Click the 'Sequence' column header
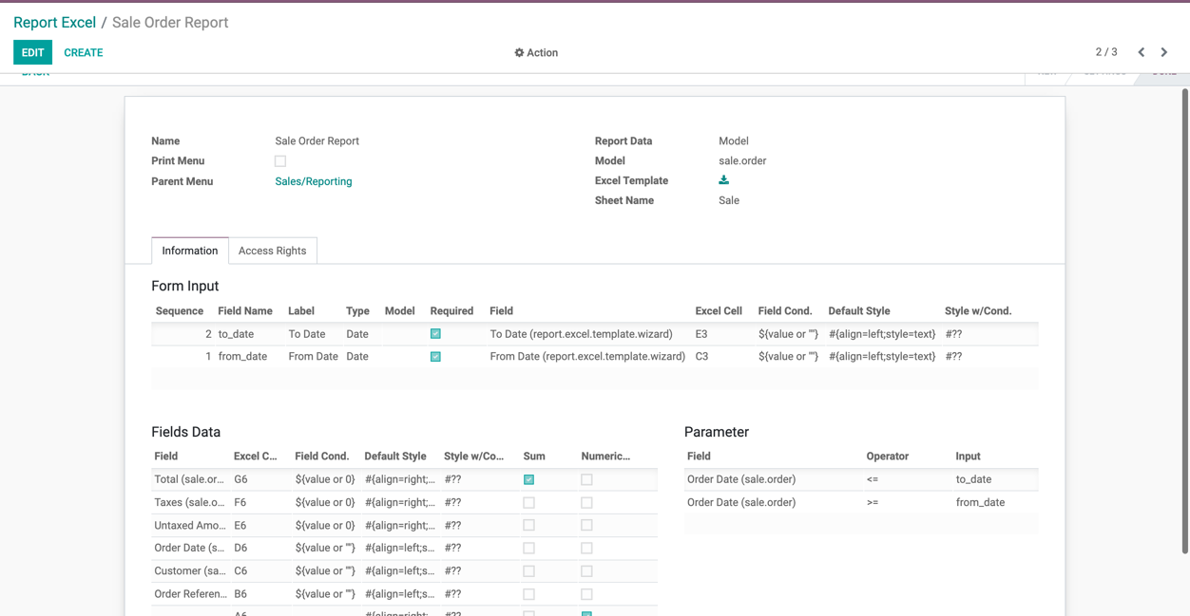This screenshot has height=616, width=1190. click(180, 311)
